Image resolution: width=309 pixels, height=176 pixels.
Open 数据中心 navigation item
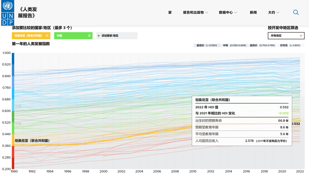point(226,12)
